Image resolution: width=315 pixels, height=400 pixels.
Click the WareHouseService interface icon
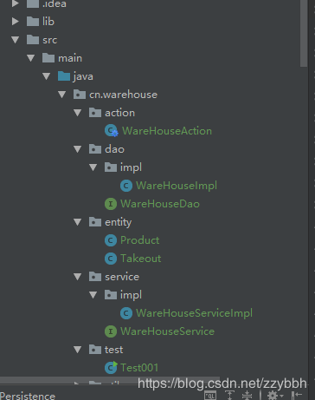(x=111, y=331)
